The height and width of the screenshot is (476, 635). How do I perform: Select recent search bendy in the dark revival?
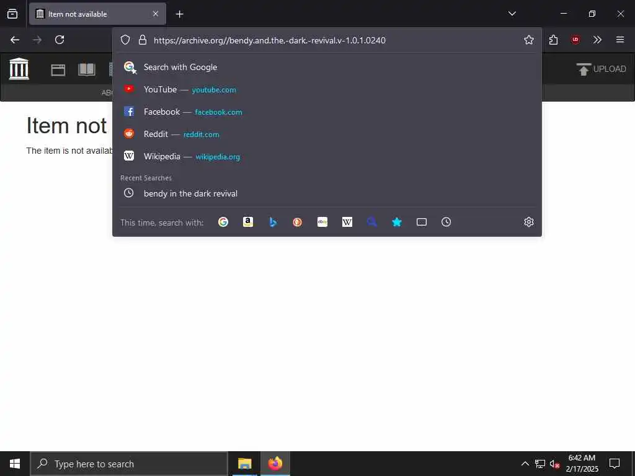tap(327, 193)
